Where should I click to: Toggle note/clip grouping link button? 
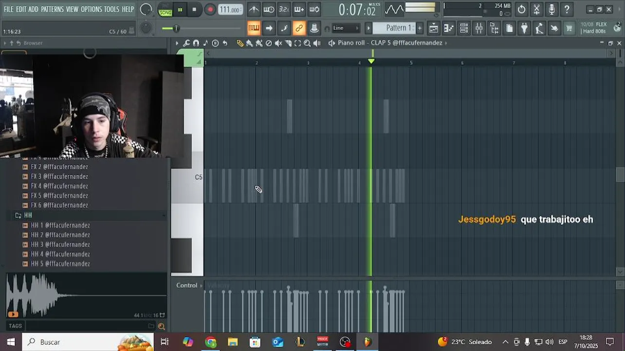(x=299, y=28)
